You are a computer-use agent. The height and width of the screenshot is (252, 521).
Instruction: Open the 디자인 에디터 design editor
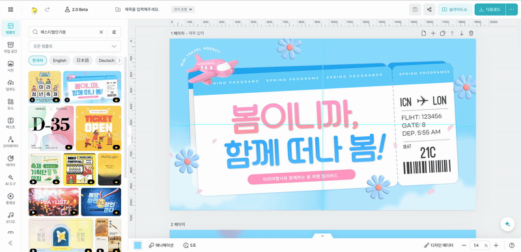click(438, 246)
